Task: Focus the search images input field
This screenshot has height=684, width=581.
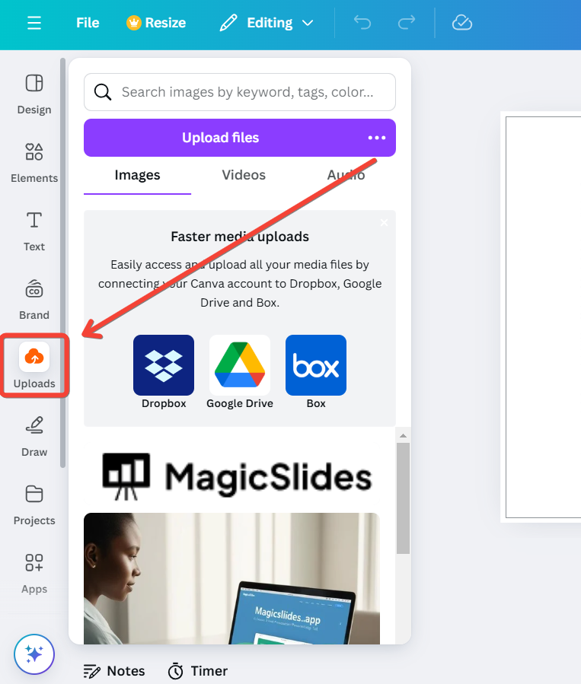Action: pos(240,92)
